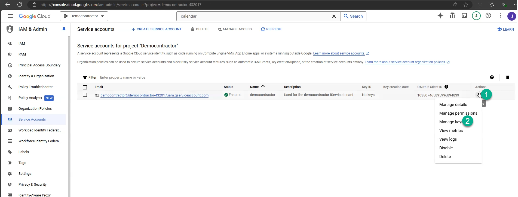The height and width of the screenshot is (197, 518).
Task: Choose Manage permissions from actions menu
Action: coord(458,113)
